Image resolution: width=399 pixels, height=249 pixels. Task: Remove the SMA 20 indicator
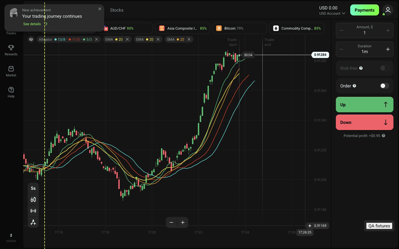[x=189, y=39]
